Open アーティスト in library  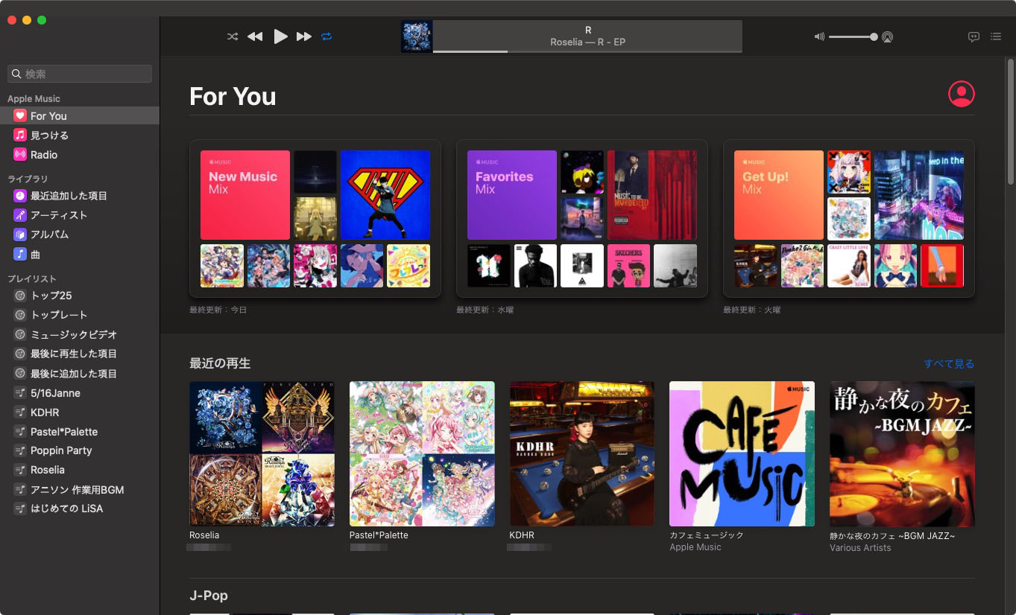point(80,215)
